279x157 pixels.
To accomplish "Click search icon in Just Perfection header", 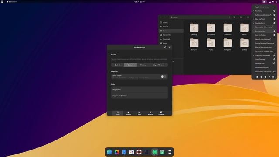I will click(165, 48).
